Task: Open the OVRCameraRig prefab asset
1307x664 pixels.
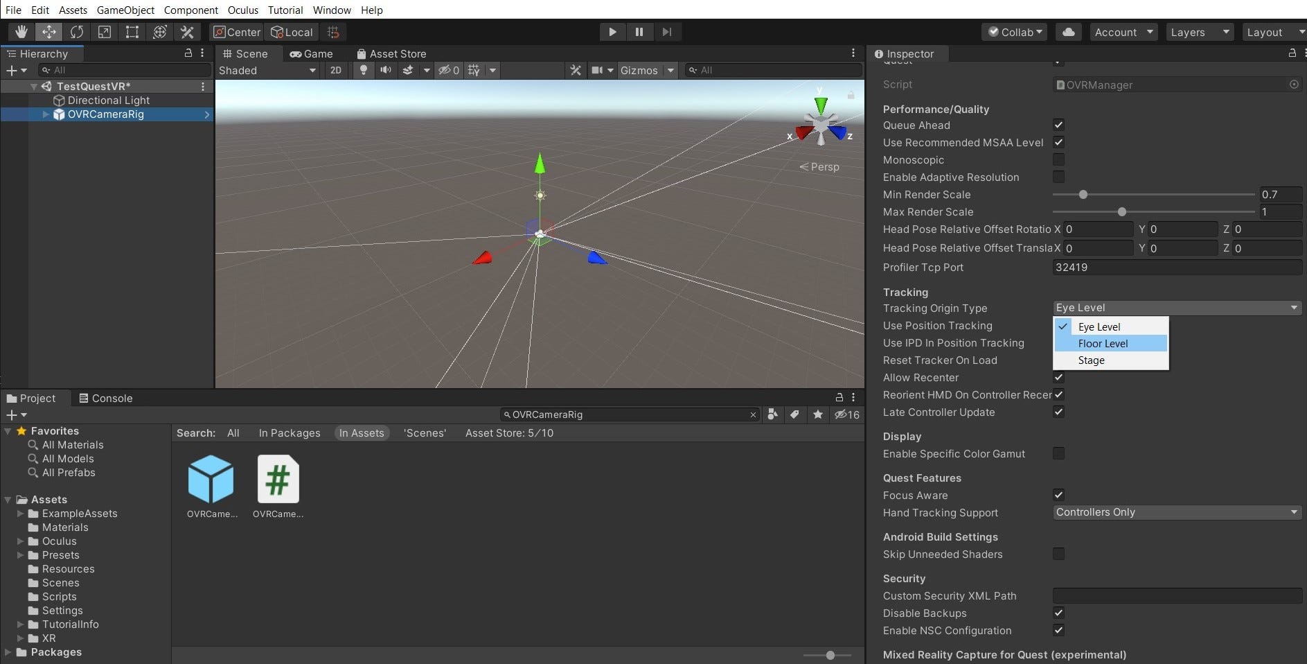Action: coord(211,487)
